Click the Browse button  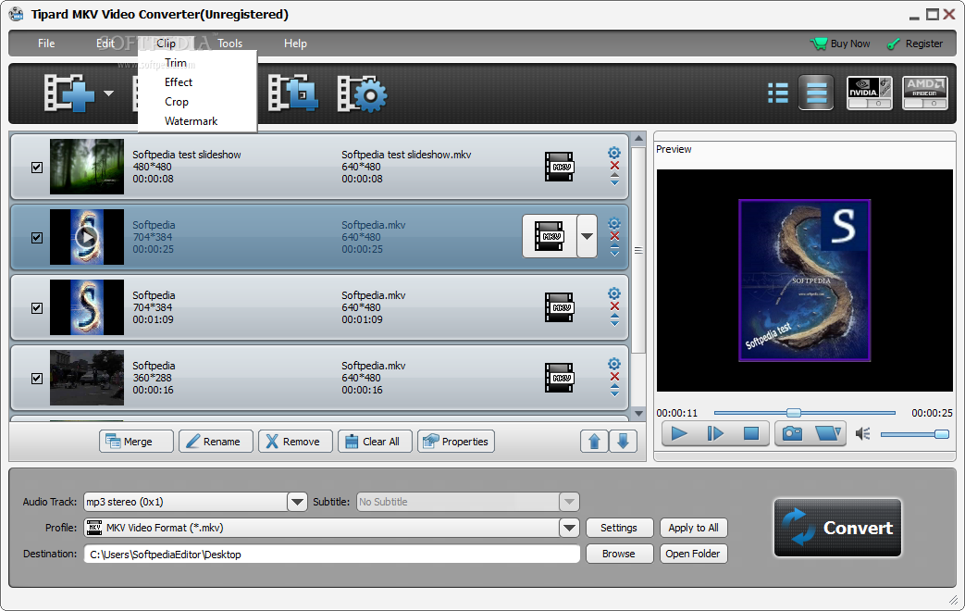tap(619, 554)
